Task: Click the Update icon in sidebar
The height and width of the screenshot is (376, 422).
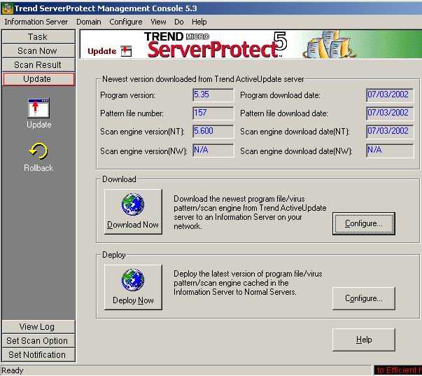Action: pyautogui.click(x=38, y=109)
